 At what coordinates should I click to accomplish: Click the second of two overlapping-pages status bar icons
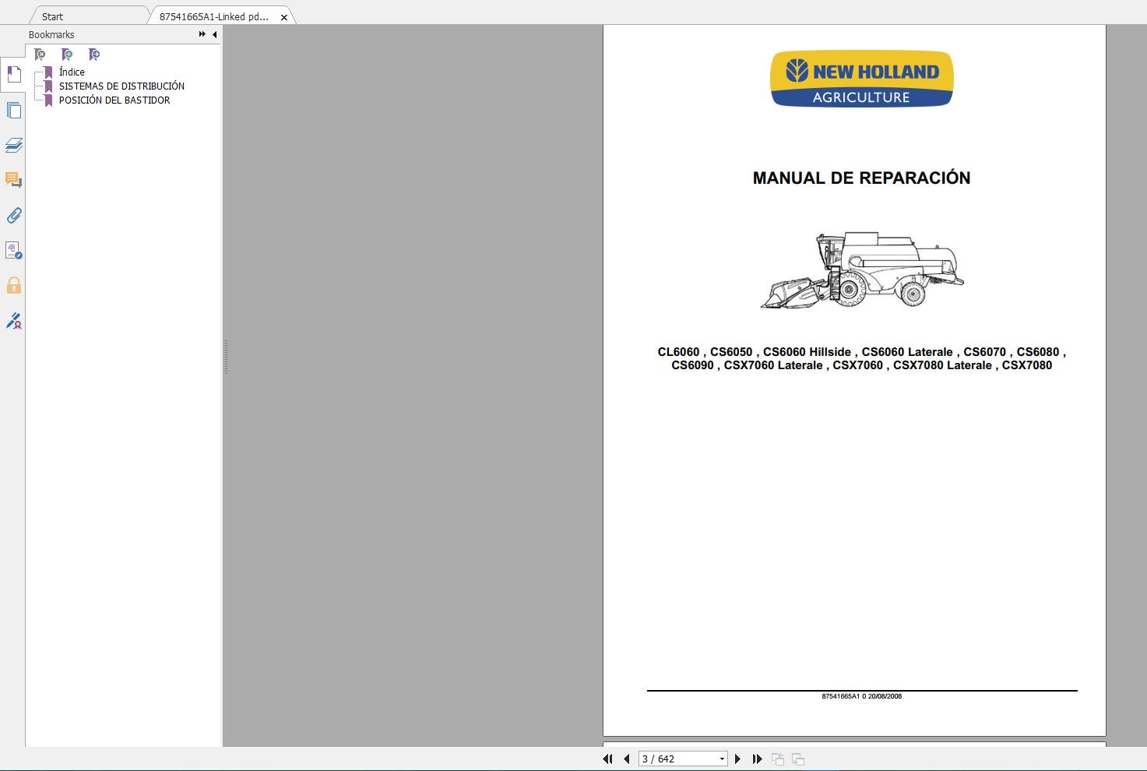coord(798,759)
